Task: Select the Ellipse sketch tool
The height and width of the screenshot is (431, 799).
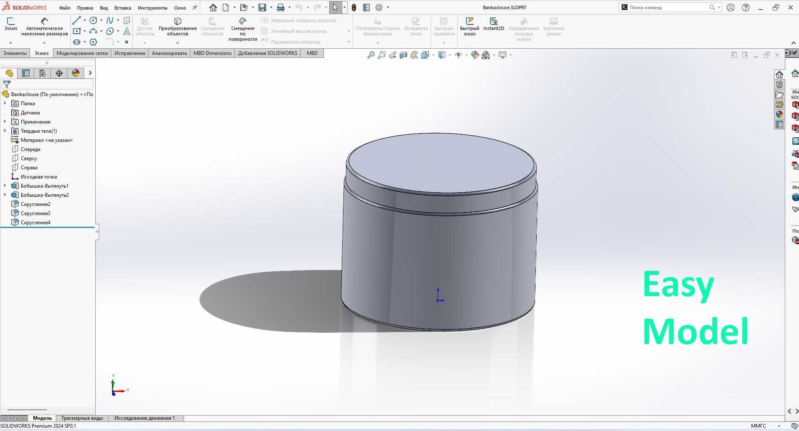Action: 110,31
